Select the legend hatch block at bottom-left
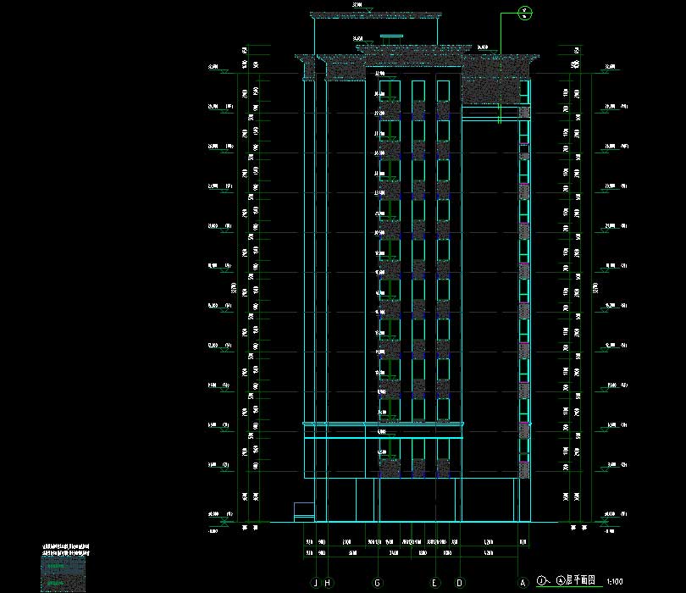 (64, 574)
